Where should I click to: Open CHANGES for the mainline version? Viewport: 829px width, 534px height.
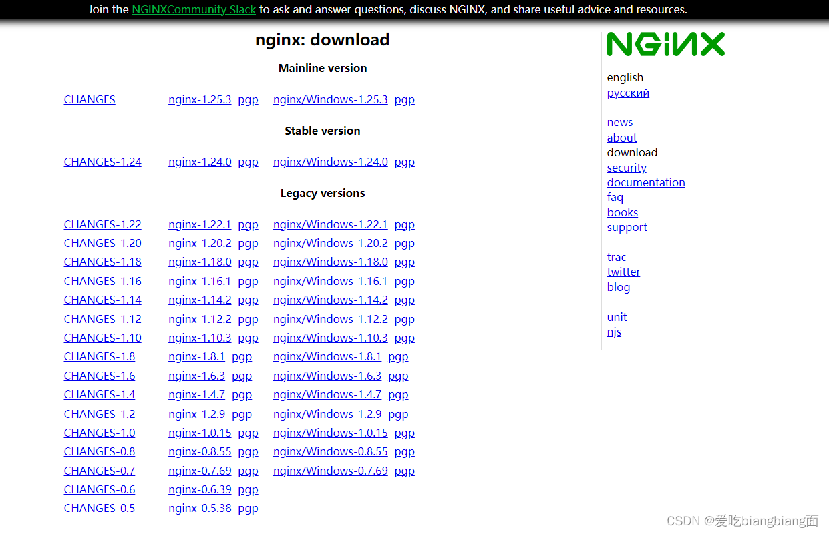pos(90,99)
